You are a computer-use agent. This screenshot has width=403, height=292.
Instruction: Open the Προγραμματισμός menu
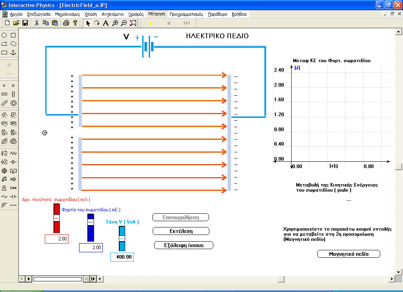pyautogui.click(x=186, y=14)
